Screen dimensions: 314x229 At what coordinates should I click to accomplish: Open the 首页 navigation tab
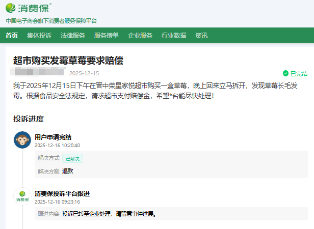(12, 35)
